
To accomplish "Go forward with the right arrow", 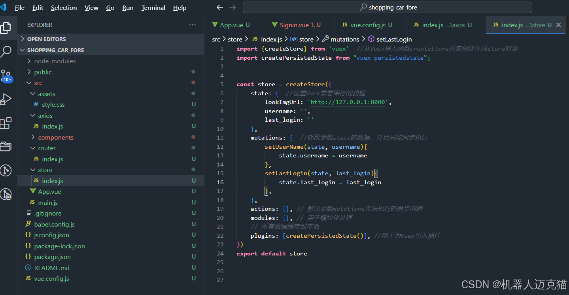I will [x=233, y=8].
